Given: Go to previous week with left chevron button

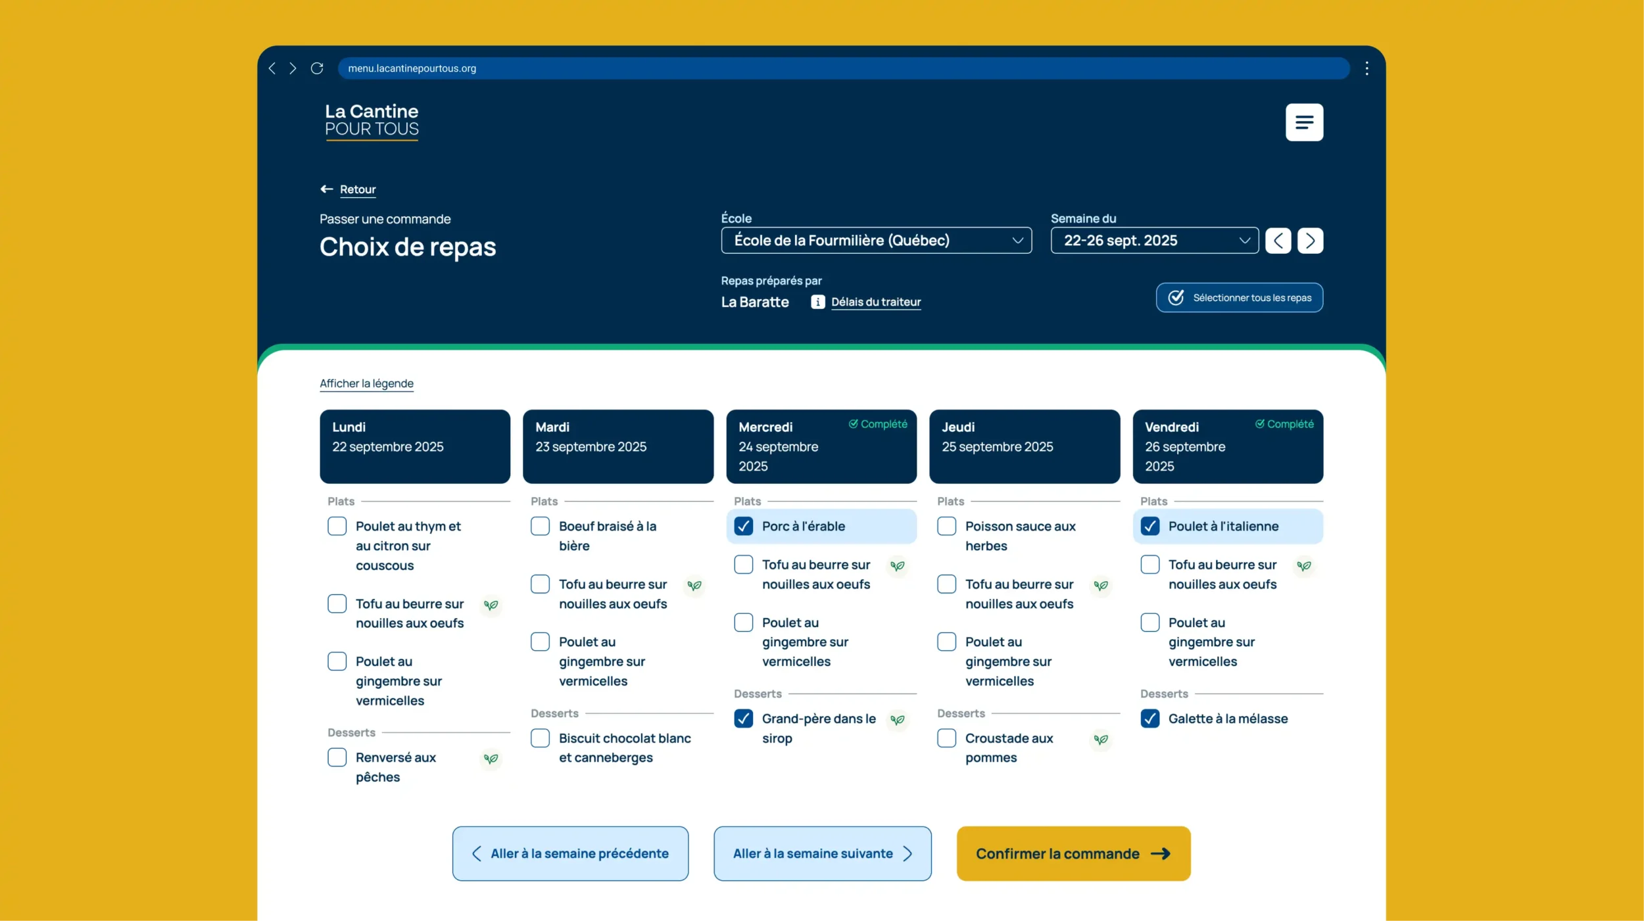Looking at the screenshot, I should (x=1278, y=241).
